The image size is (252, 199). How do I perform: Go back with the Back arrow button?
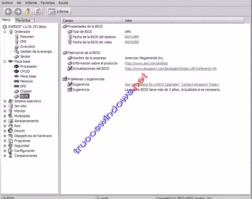[8, 11]
